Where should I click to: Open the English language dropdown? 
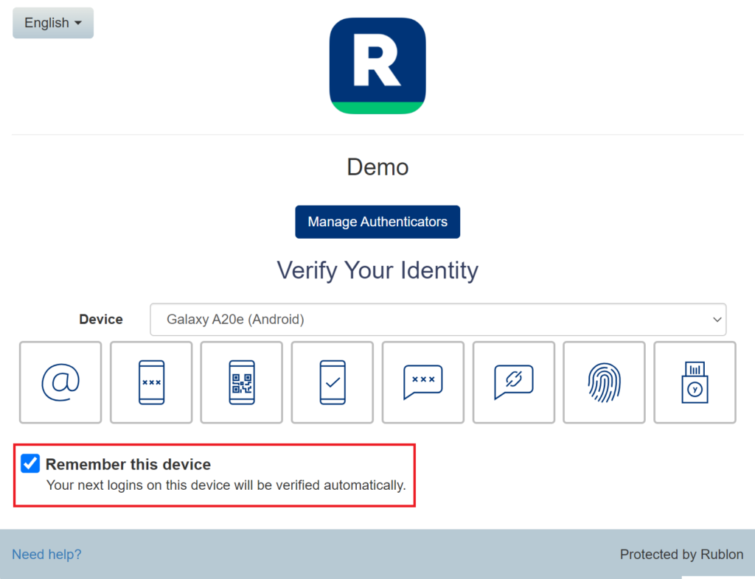53,23
